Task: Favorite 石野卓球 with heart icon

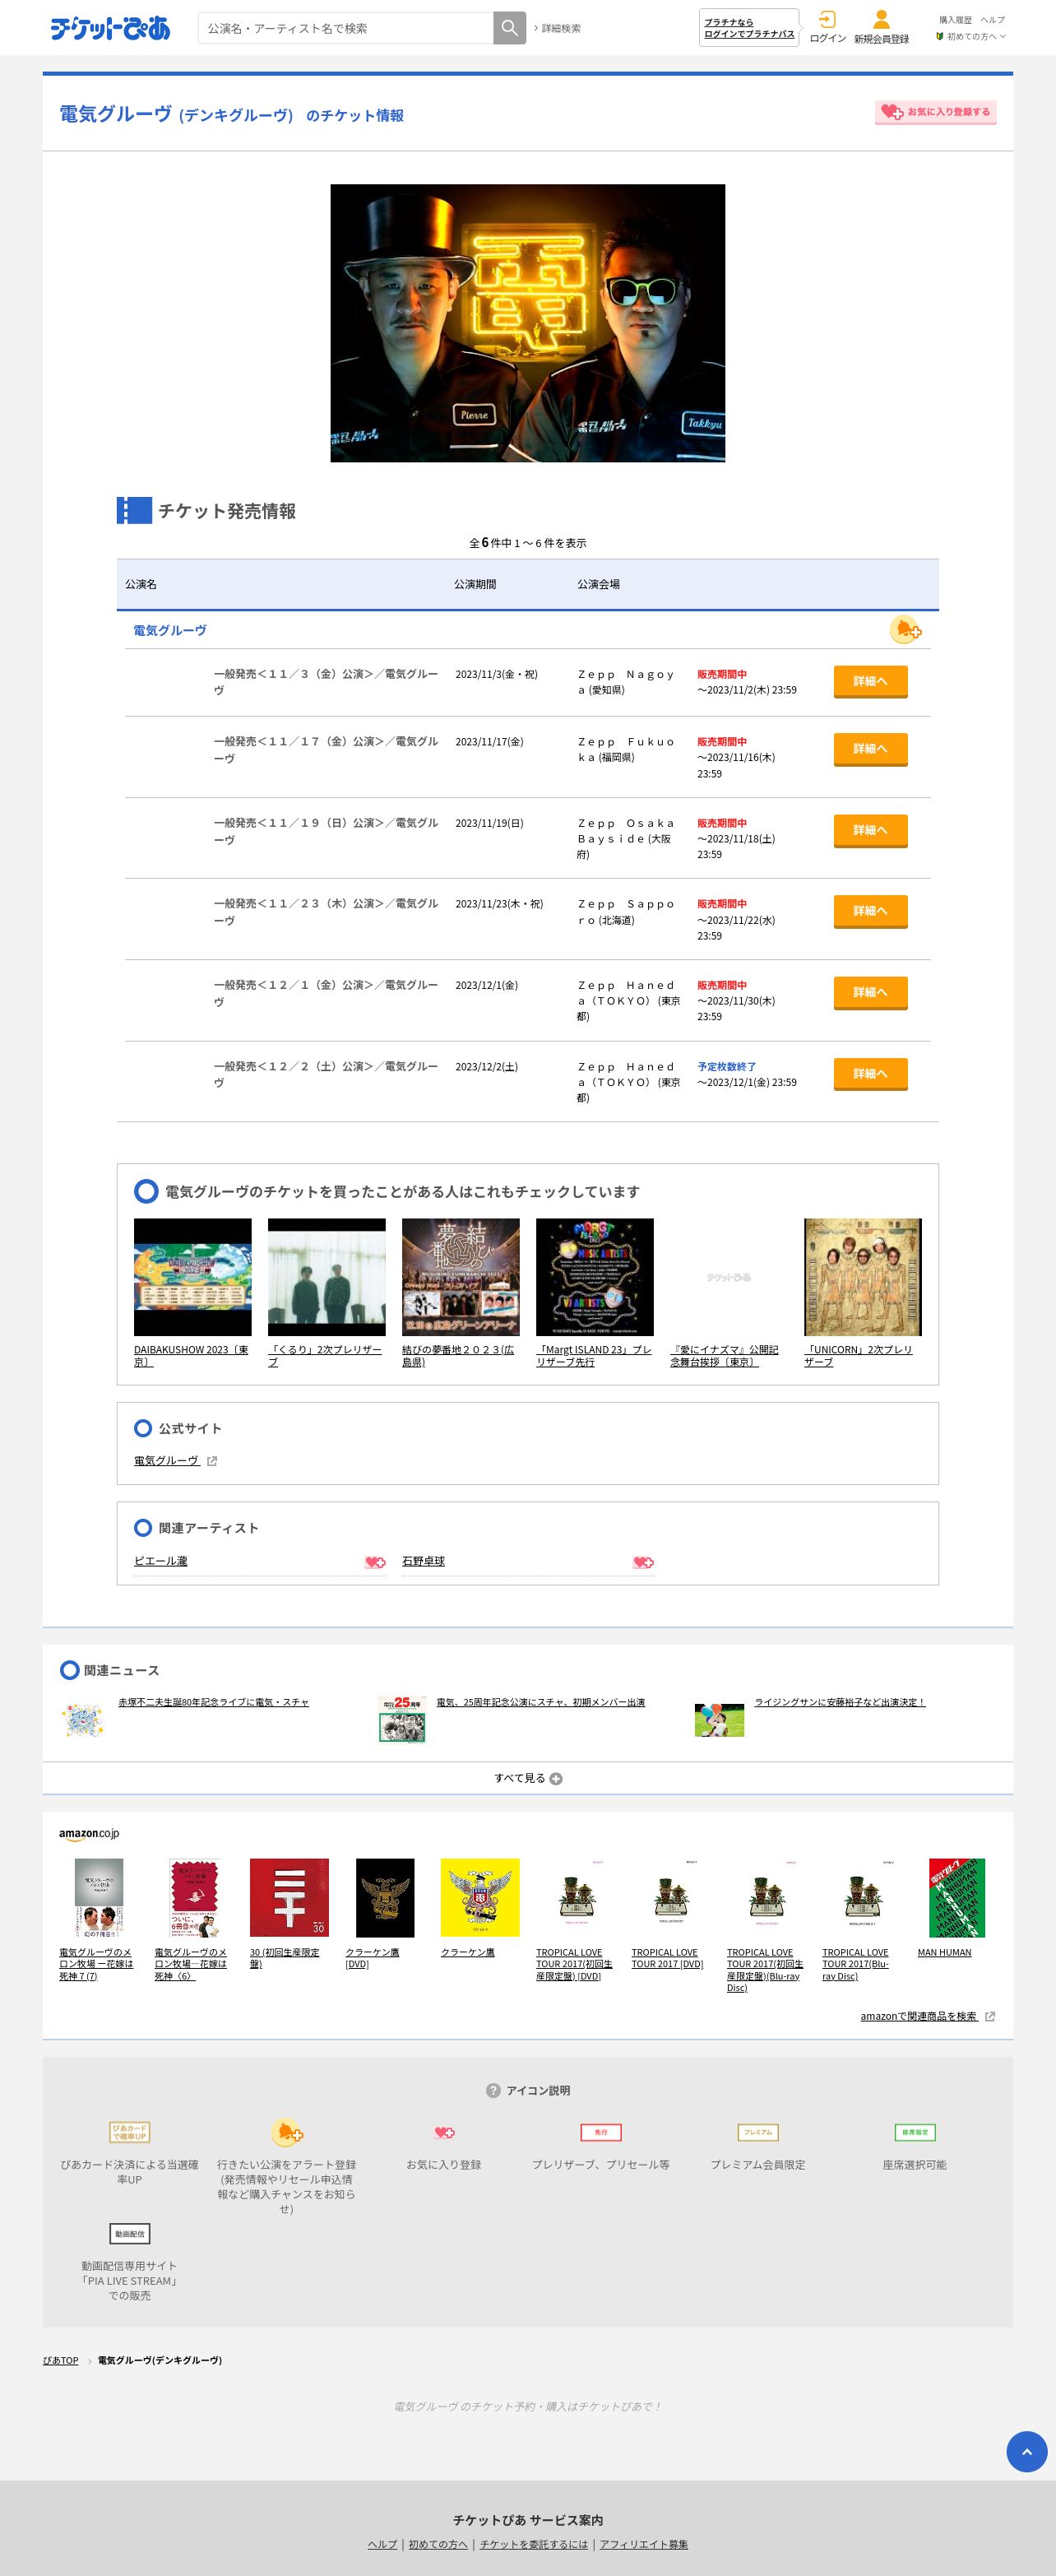Action: tap(643, 1562)
